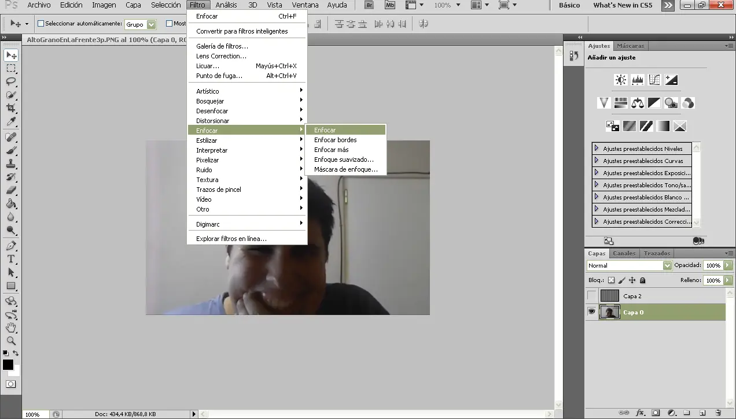The image size is (736, 419).
Task: Toggle lock all padlock icon
Action: 642,280
